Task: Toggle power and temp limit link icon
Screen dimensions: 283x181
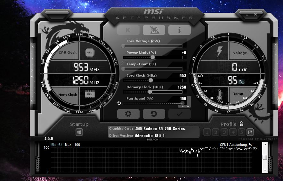Action: (121, 63)
